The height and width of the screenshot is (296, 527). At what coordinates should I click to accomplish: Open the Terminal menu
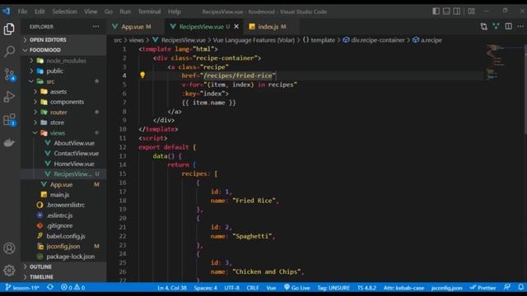(149, 12)
